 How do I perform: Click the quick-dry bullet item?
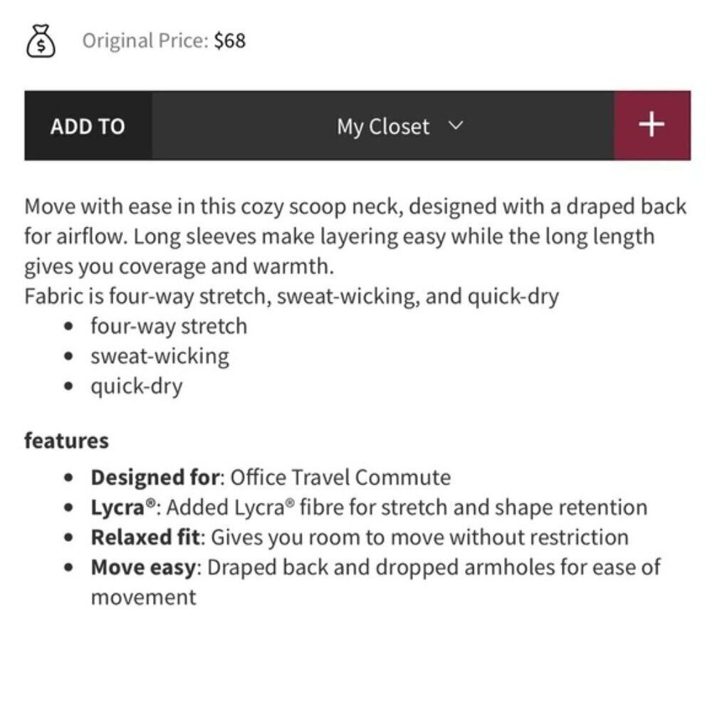point(136,387)
